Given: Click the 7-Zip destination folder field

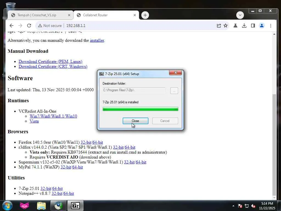Looking at the screenshot, I should tap(134, 90).
